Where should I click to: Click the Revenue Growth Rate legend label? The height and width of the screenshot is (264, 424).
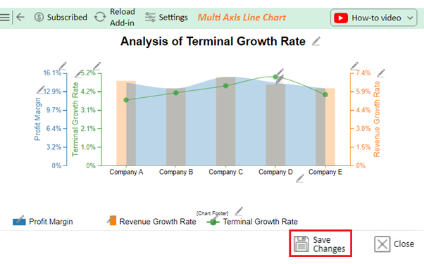click(x=158, y=222)
